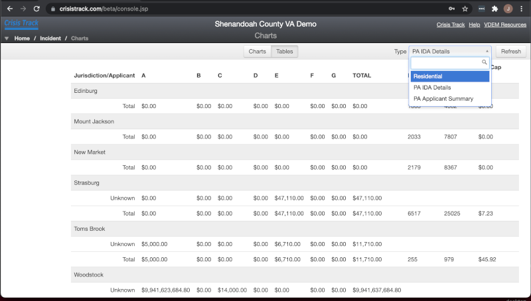Click the $14,000.00 cell in Woodstock row
This screenshot has width=531, height=301.
[232, 290]
